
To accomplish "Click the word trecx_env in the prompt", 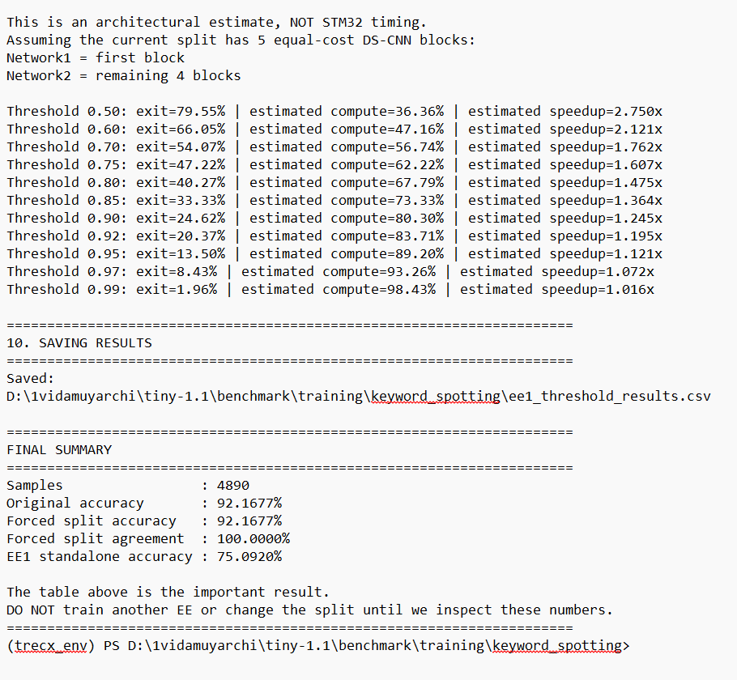I will point(51,646).
